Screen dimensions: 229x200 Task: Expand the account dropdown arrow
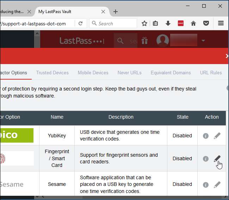pyautogui.click(x=203, y=40)
